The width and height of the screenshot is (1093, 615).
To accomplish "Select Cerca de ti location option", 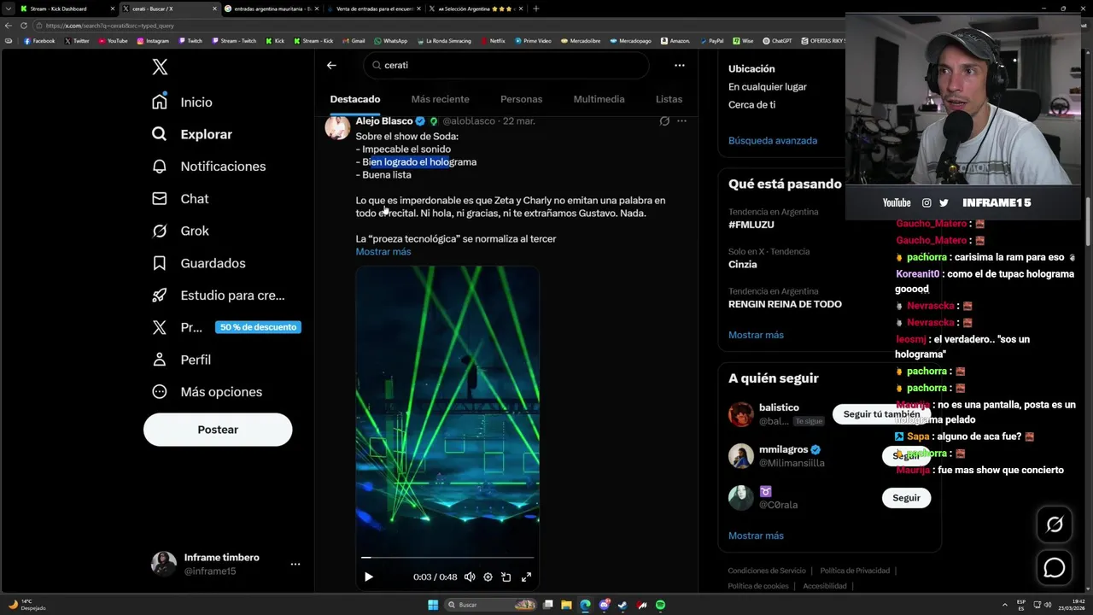I will click(752, 105).
